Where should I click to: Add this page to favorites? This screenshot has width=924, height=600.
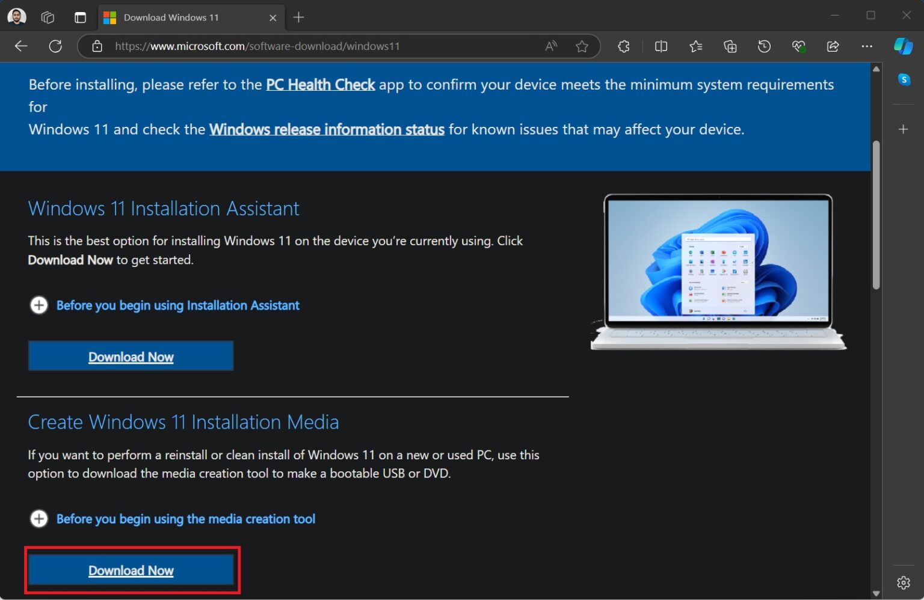(582, 46)
